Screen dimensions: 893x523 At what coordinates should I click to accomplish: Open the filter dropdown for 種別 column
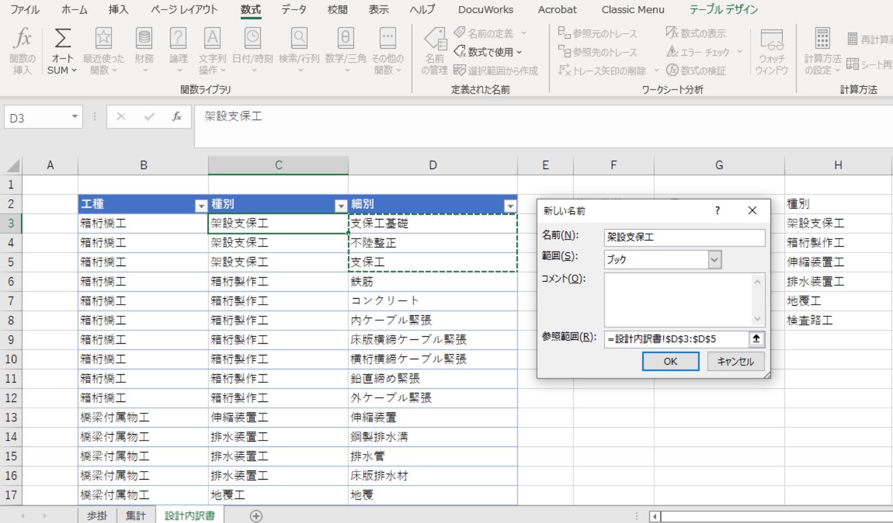[x=340, y=206]
